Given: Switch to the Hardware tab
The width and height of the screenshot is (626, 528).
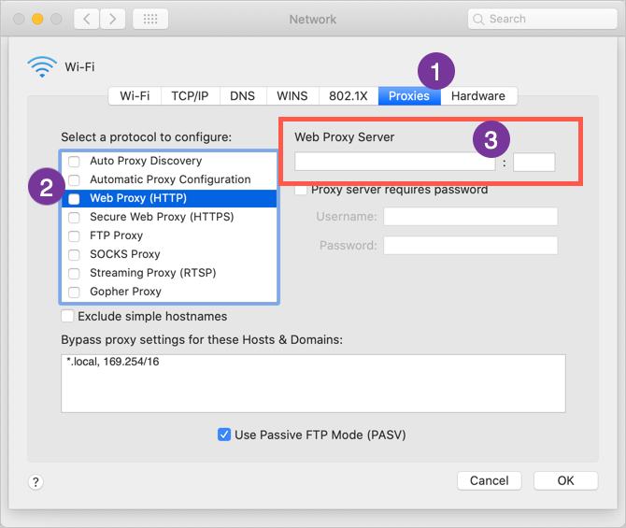Looking at the screenshot, I should [478, 96].
